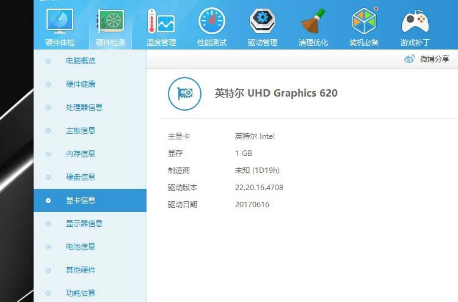Open 硬件健康 sidebar item
Image resolution: width=458 pixels, height=302 pixels.
[x=90, y=84]
